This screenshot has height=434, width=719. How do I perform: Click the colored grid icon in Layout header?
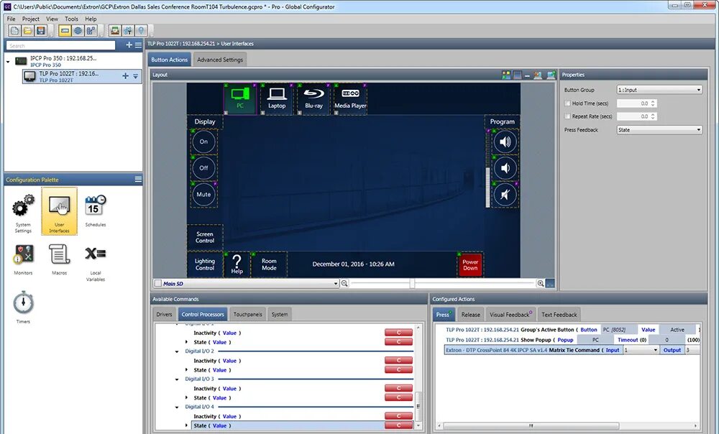[x=506, y=75]
